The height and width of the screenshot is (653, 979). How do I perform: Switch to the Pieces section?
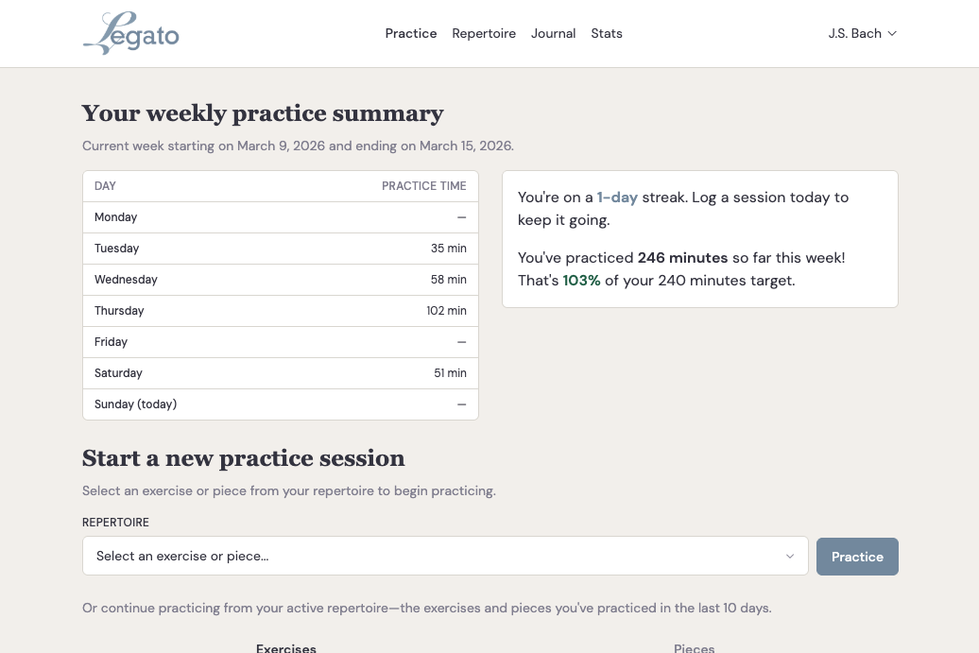(694, 648)
